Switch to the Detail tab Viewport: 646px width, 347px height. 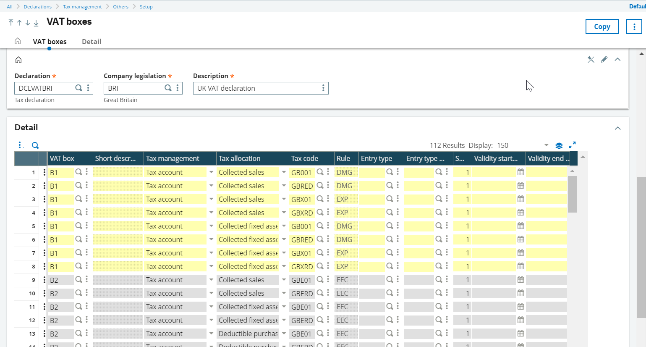(x=92, y=42)
